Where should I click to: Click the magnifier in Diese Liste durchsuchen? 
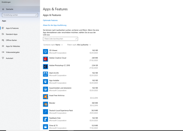[76, 39]
